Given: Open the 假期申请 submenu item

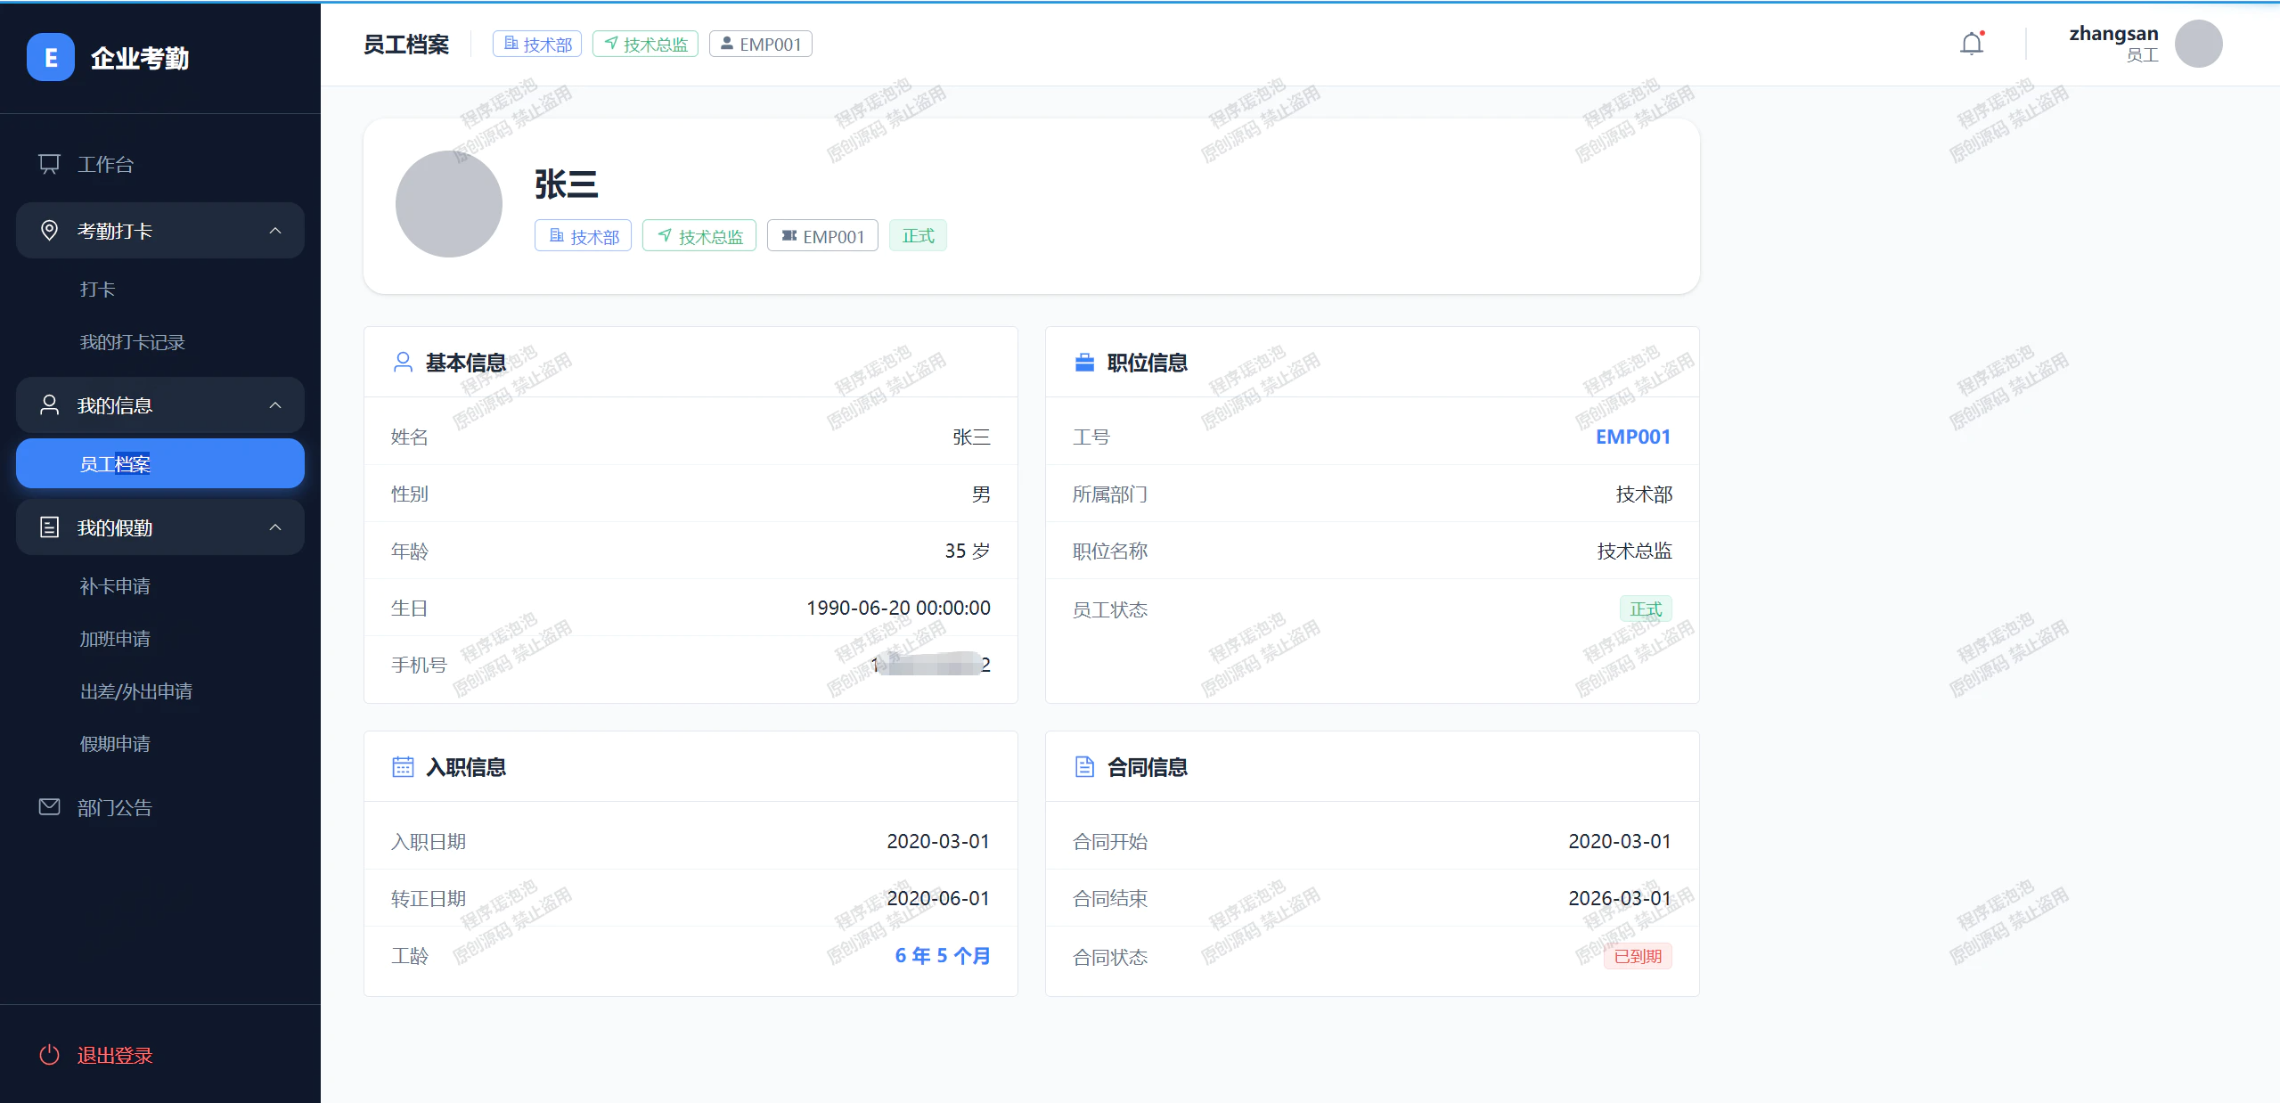Looking at the screenshot, I should [x=160, y=744].
